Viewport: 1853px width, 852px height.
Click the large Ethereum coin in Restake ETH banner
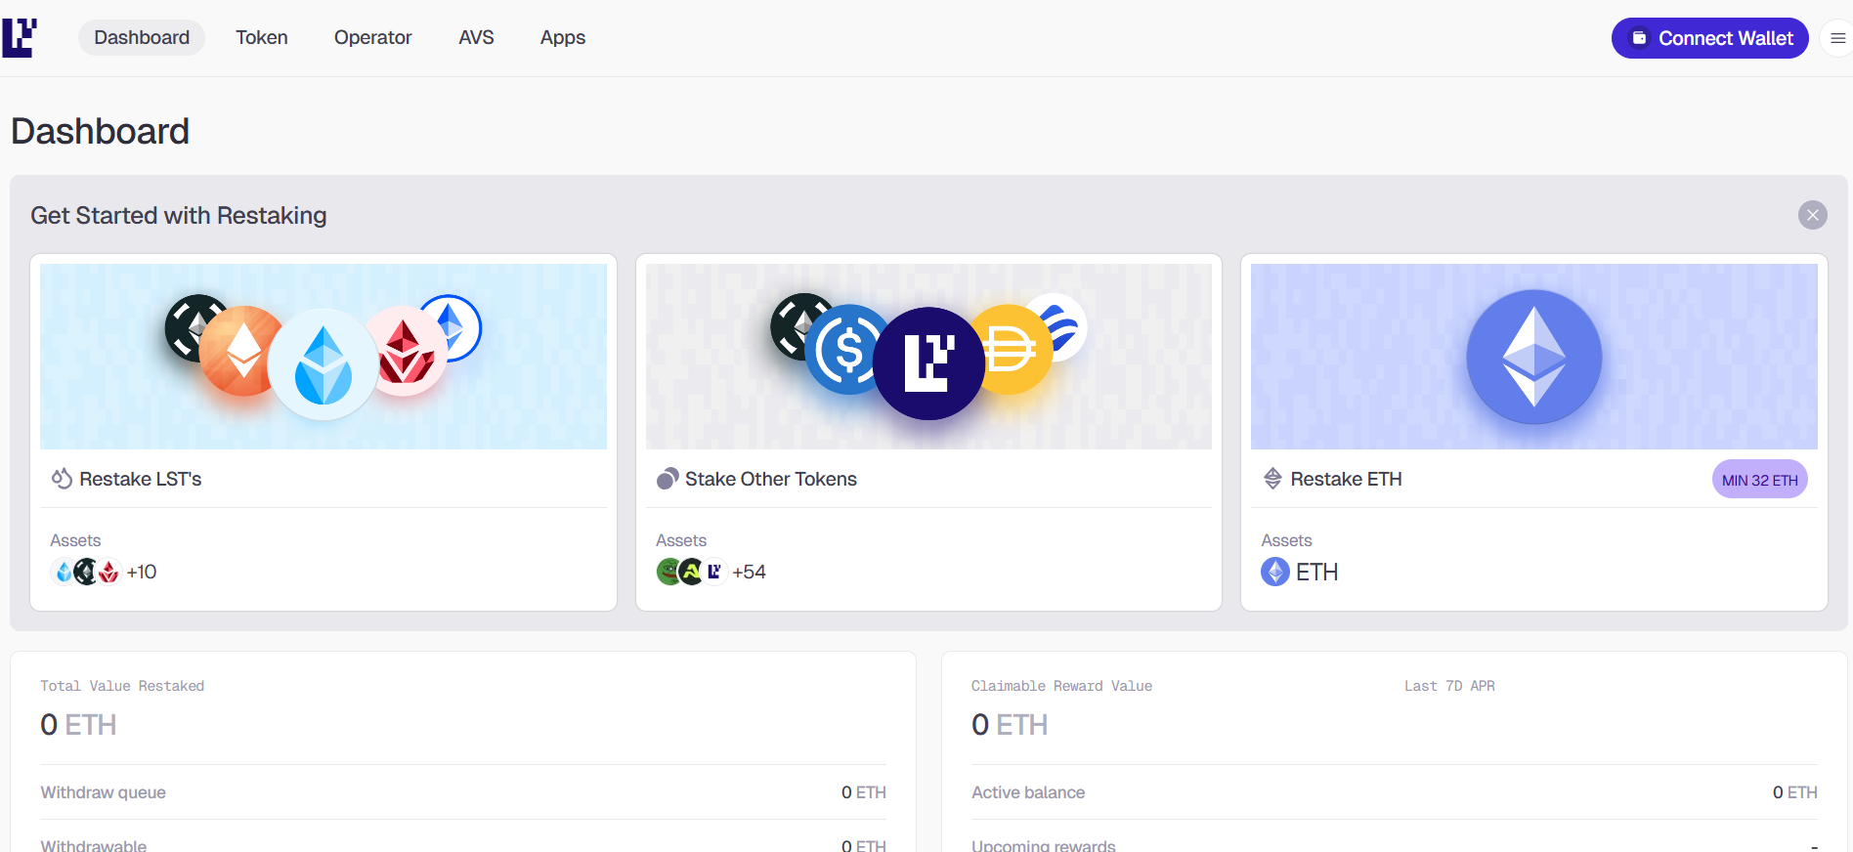pyautogui.click(x=1534, y=357)
